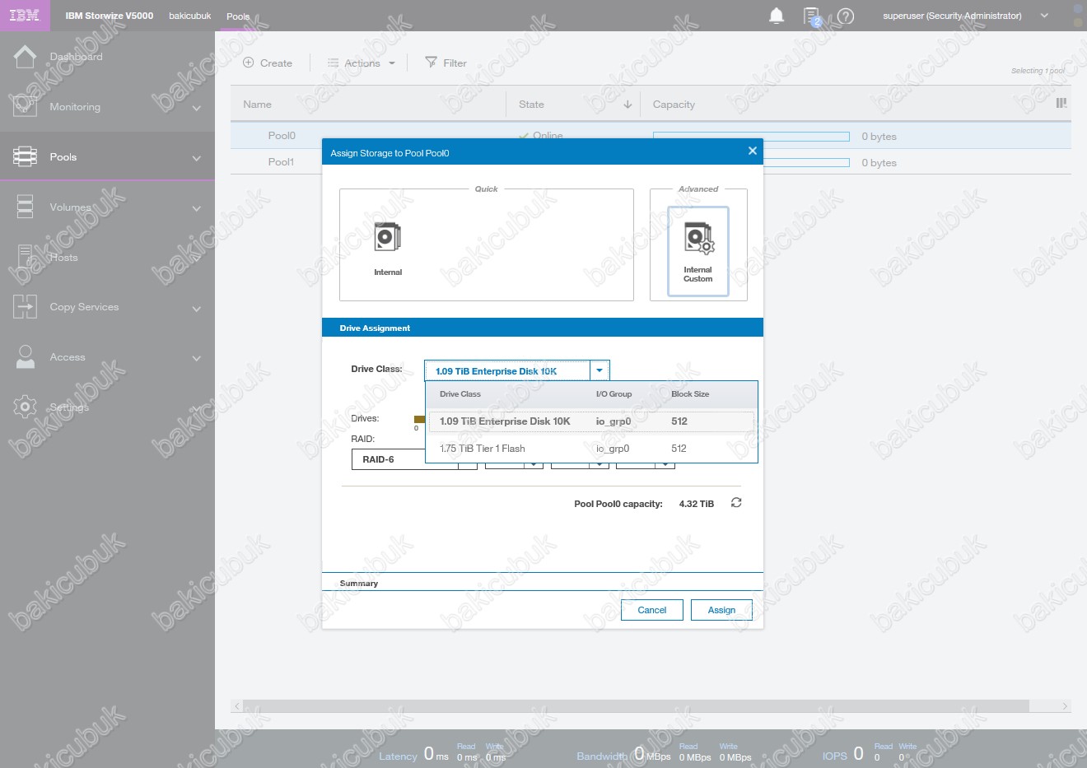Select 1.75 TiB Tier 1 Flash option

(x=482, y=449)
